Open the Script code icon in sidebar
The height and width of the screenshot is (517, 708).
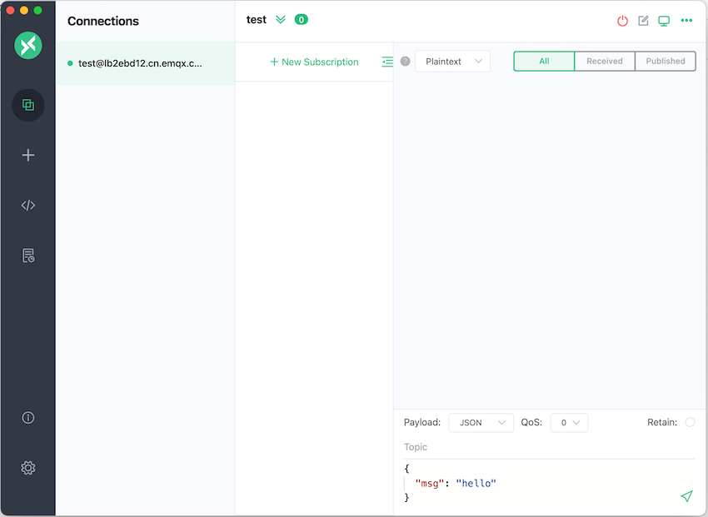pyautogui.click(x=28, y=206)
